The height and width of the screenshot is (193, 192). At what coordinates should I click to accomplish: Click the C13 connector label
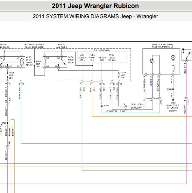click(84, 89)
